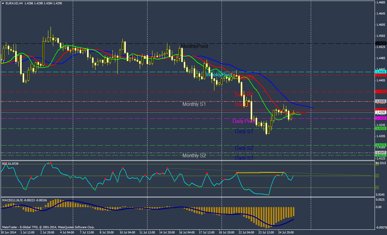Select the MonthlyPivot label on chart
Image resolution: width=387 pixels, height=235 pixels.
(x=194, y=46)
